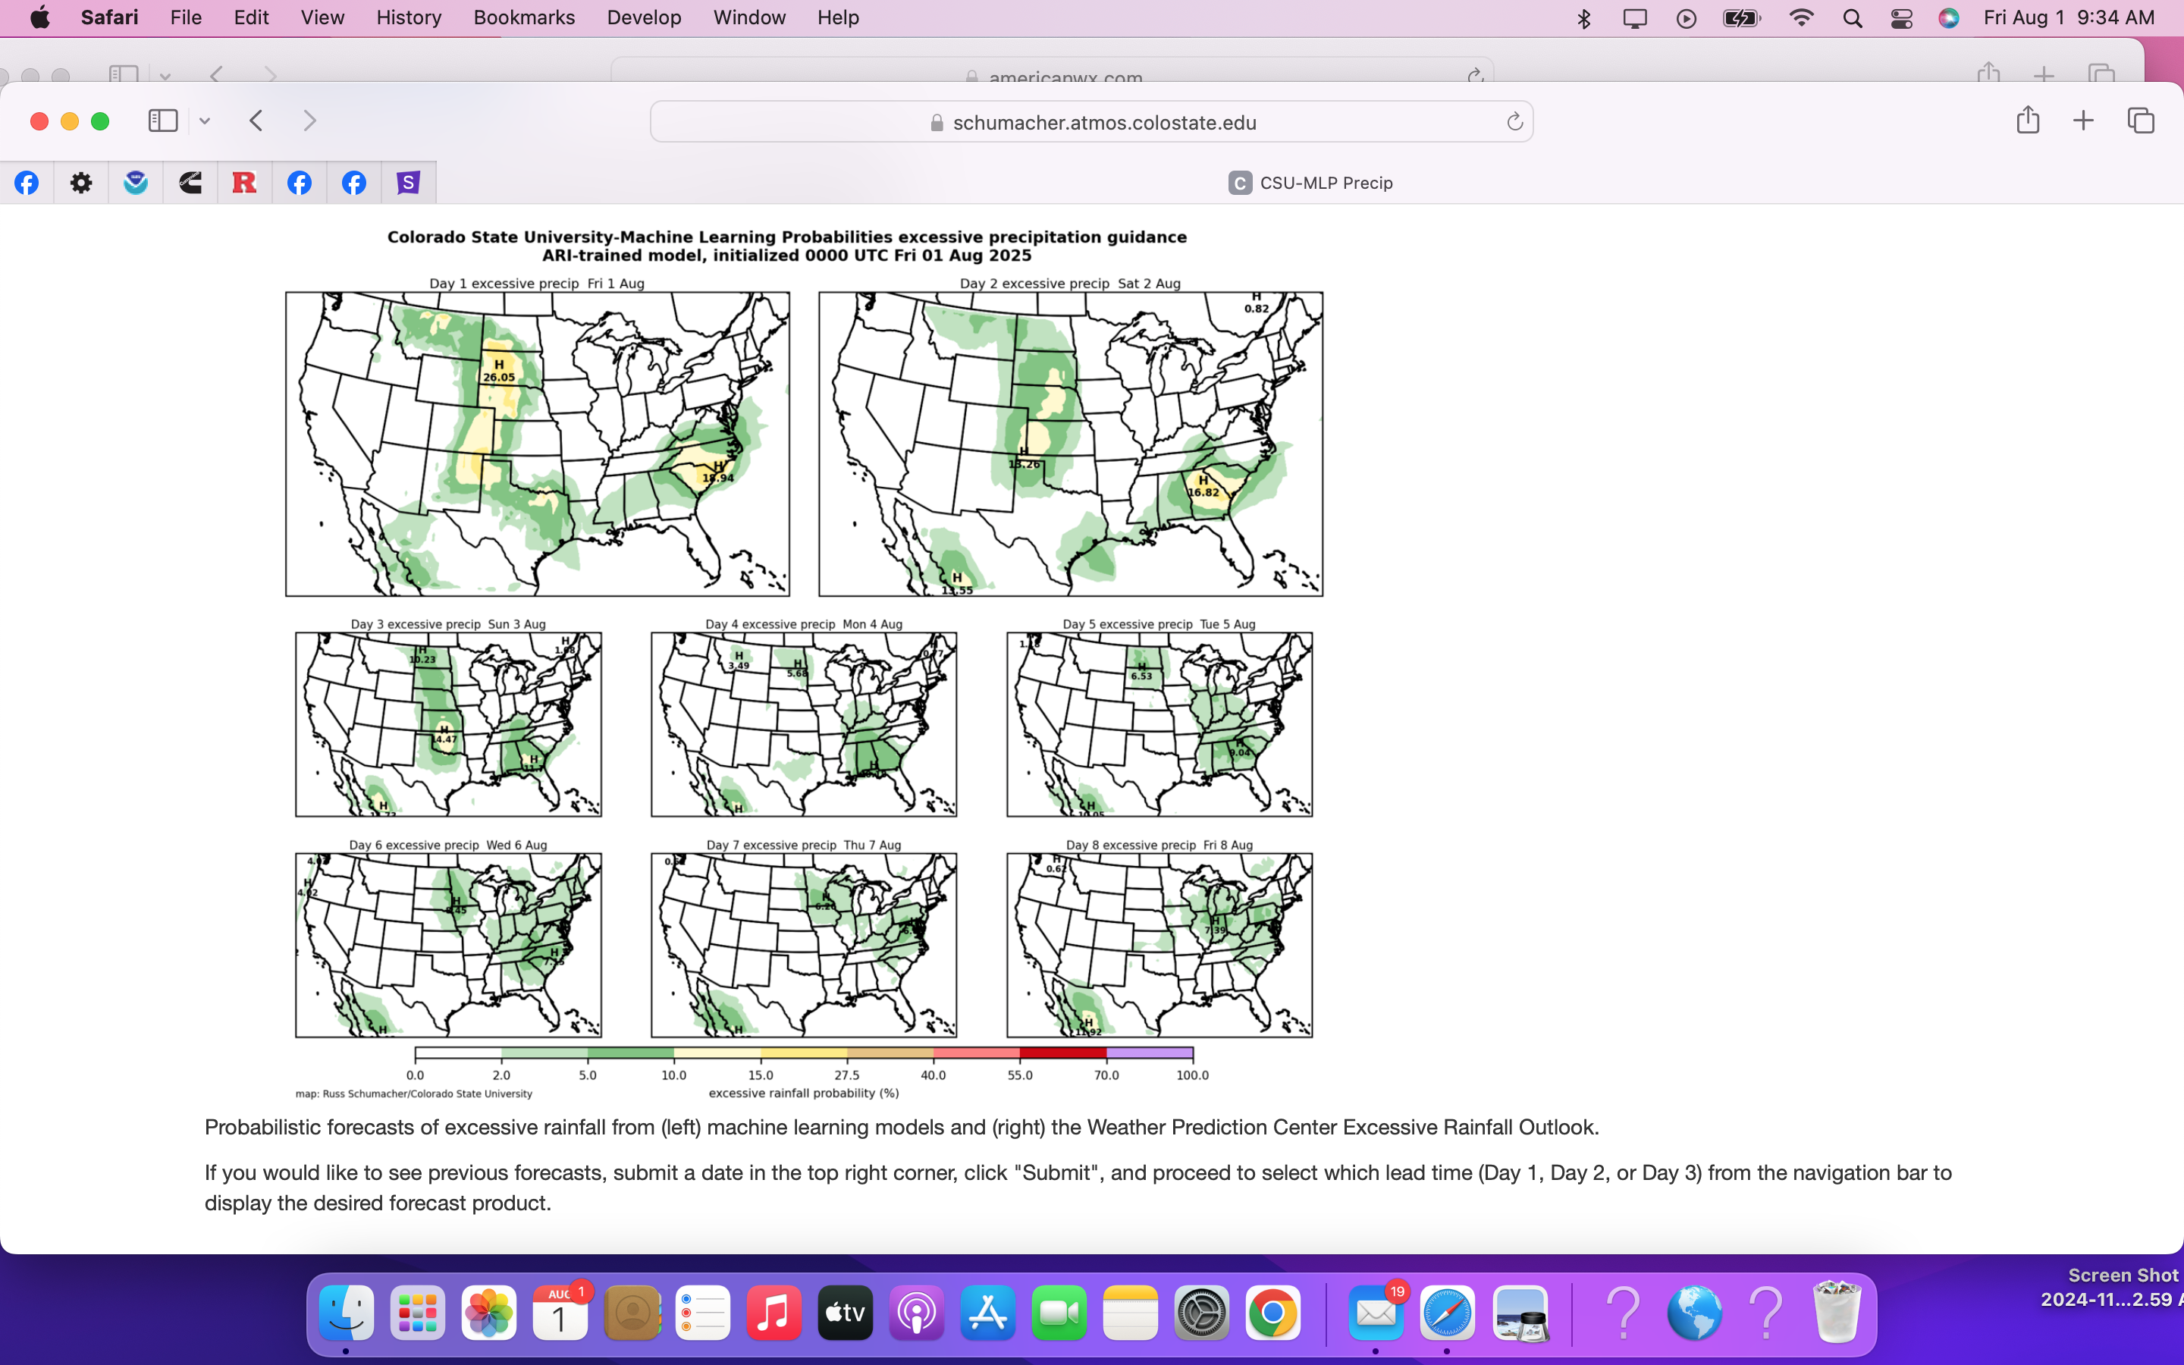Toggle Safari sidebar in front window

click(162, 121)
